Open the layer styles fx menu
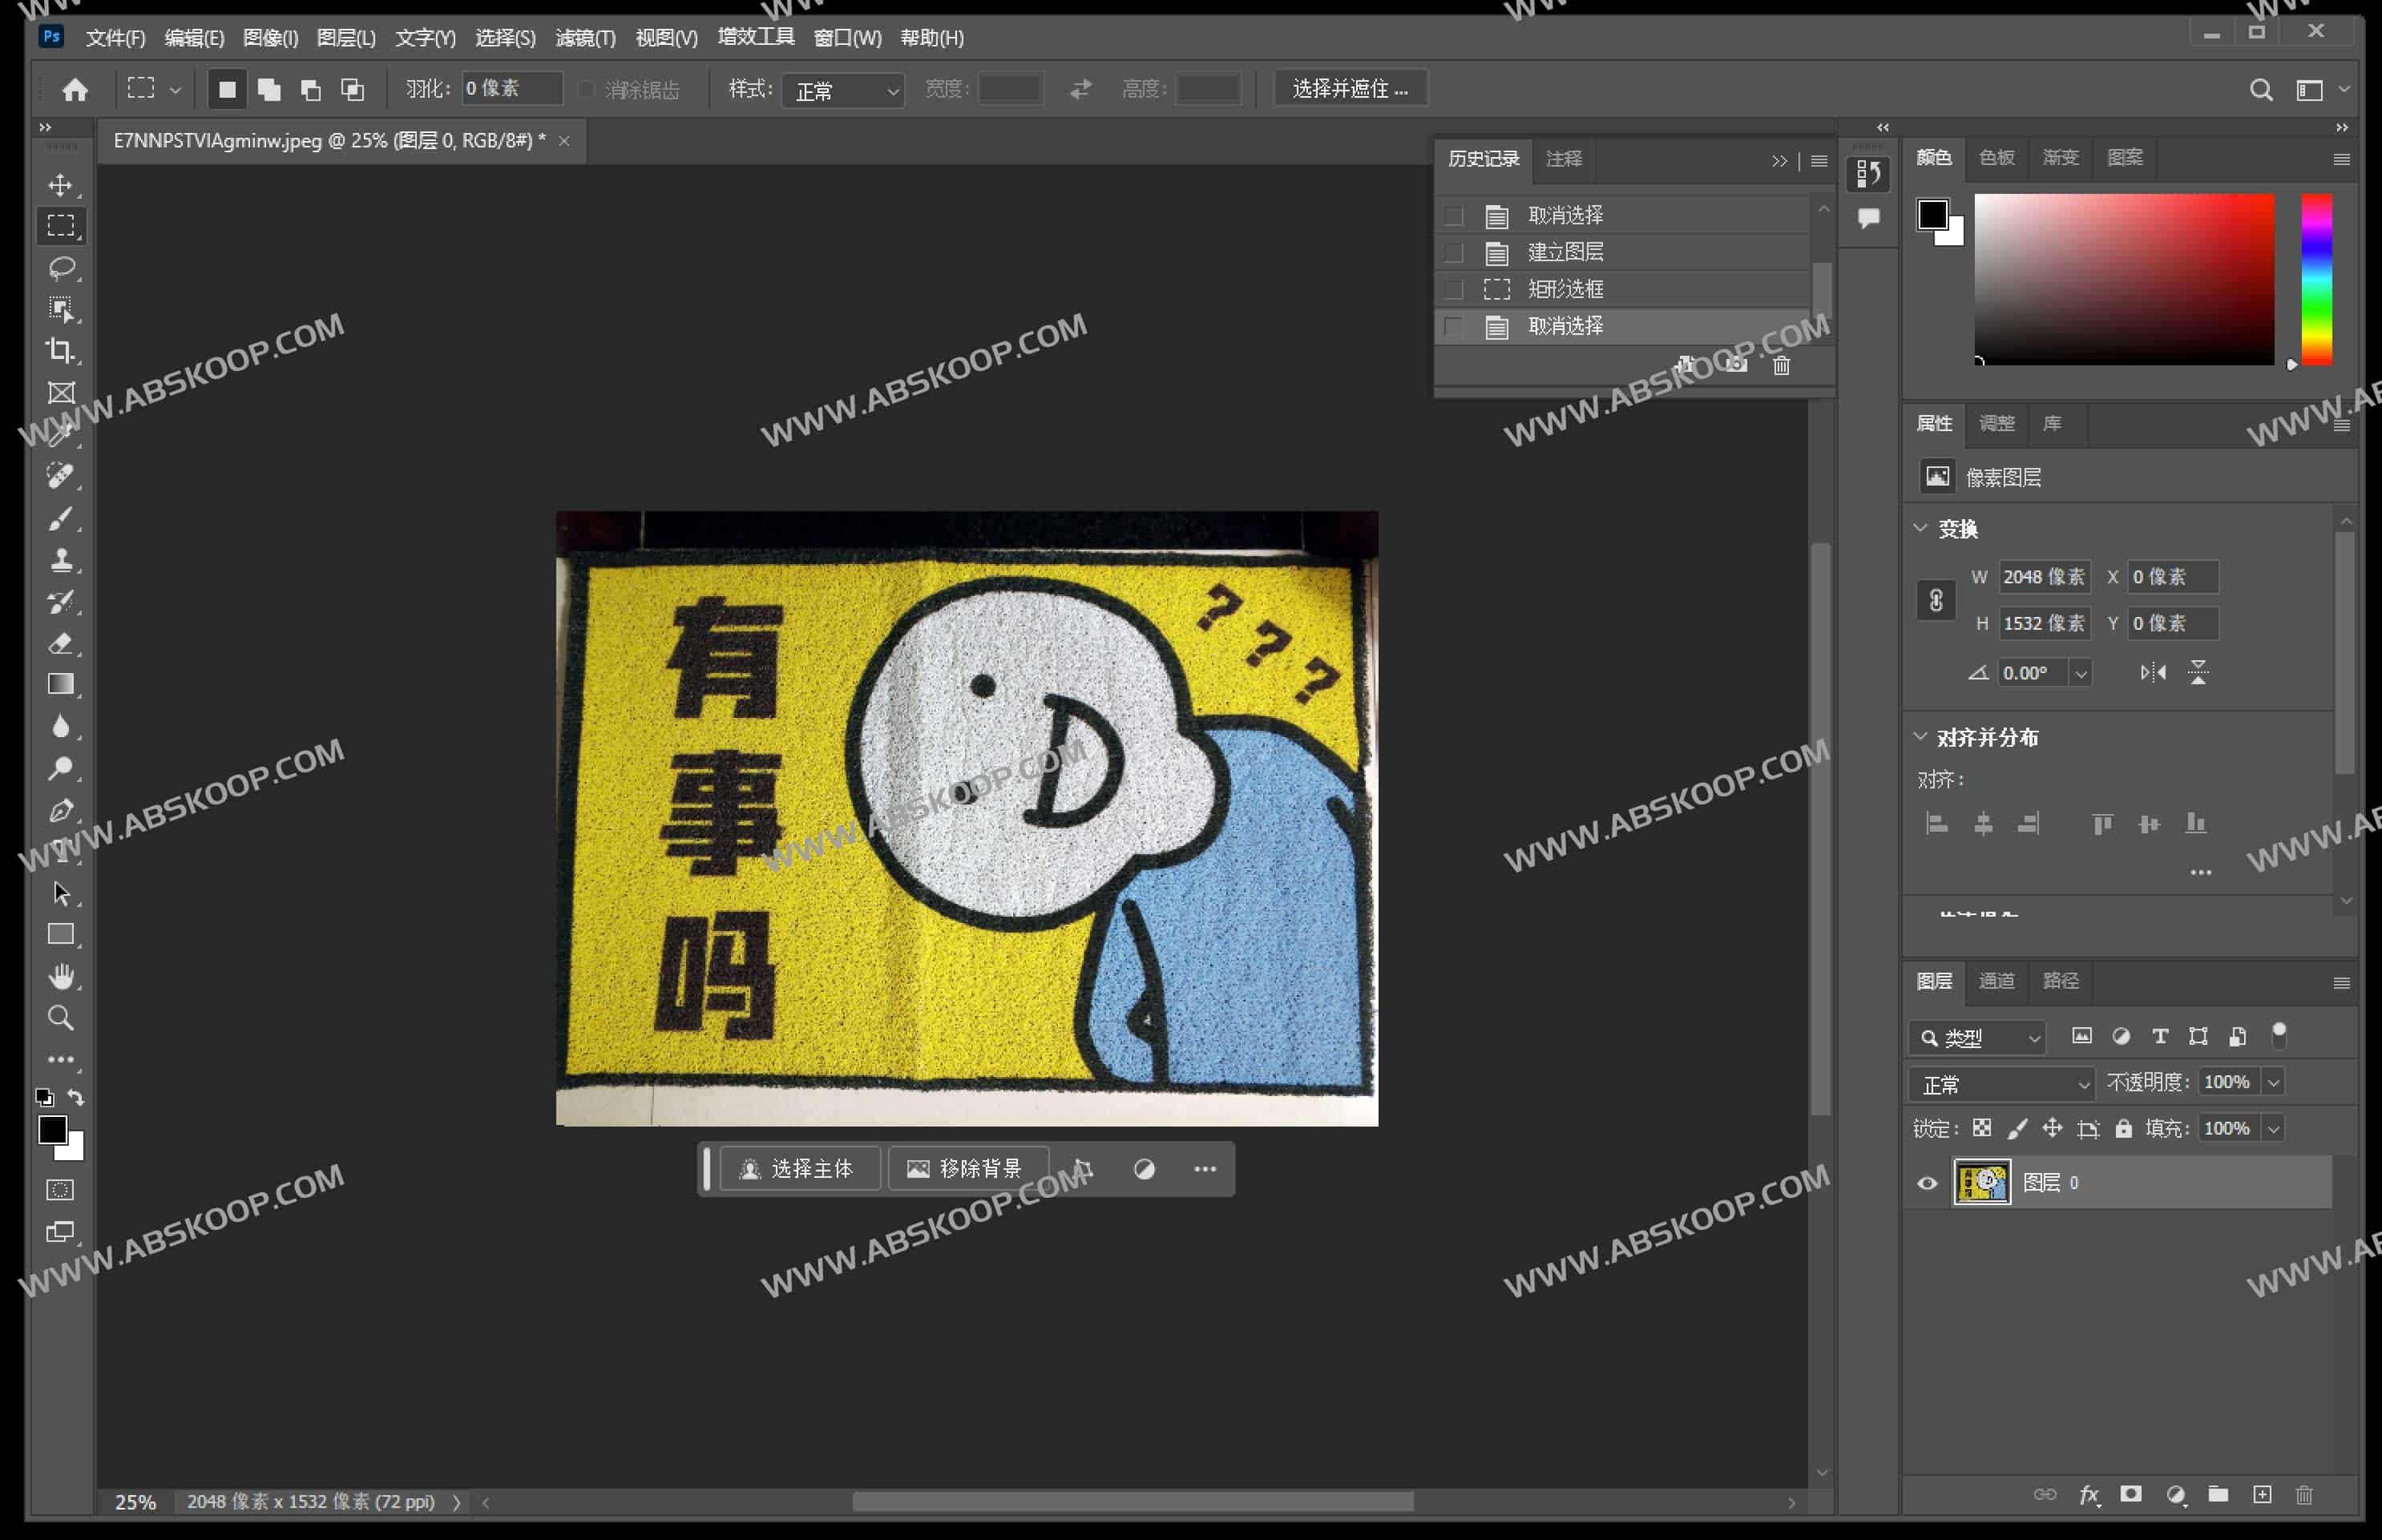The image size is (2382, 1540). 2089,1495
